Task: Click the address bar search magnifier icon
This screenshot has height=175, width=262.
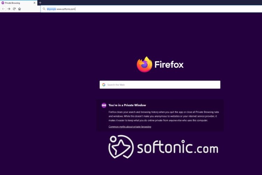Action: (x=44, y=9)
